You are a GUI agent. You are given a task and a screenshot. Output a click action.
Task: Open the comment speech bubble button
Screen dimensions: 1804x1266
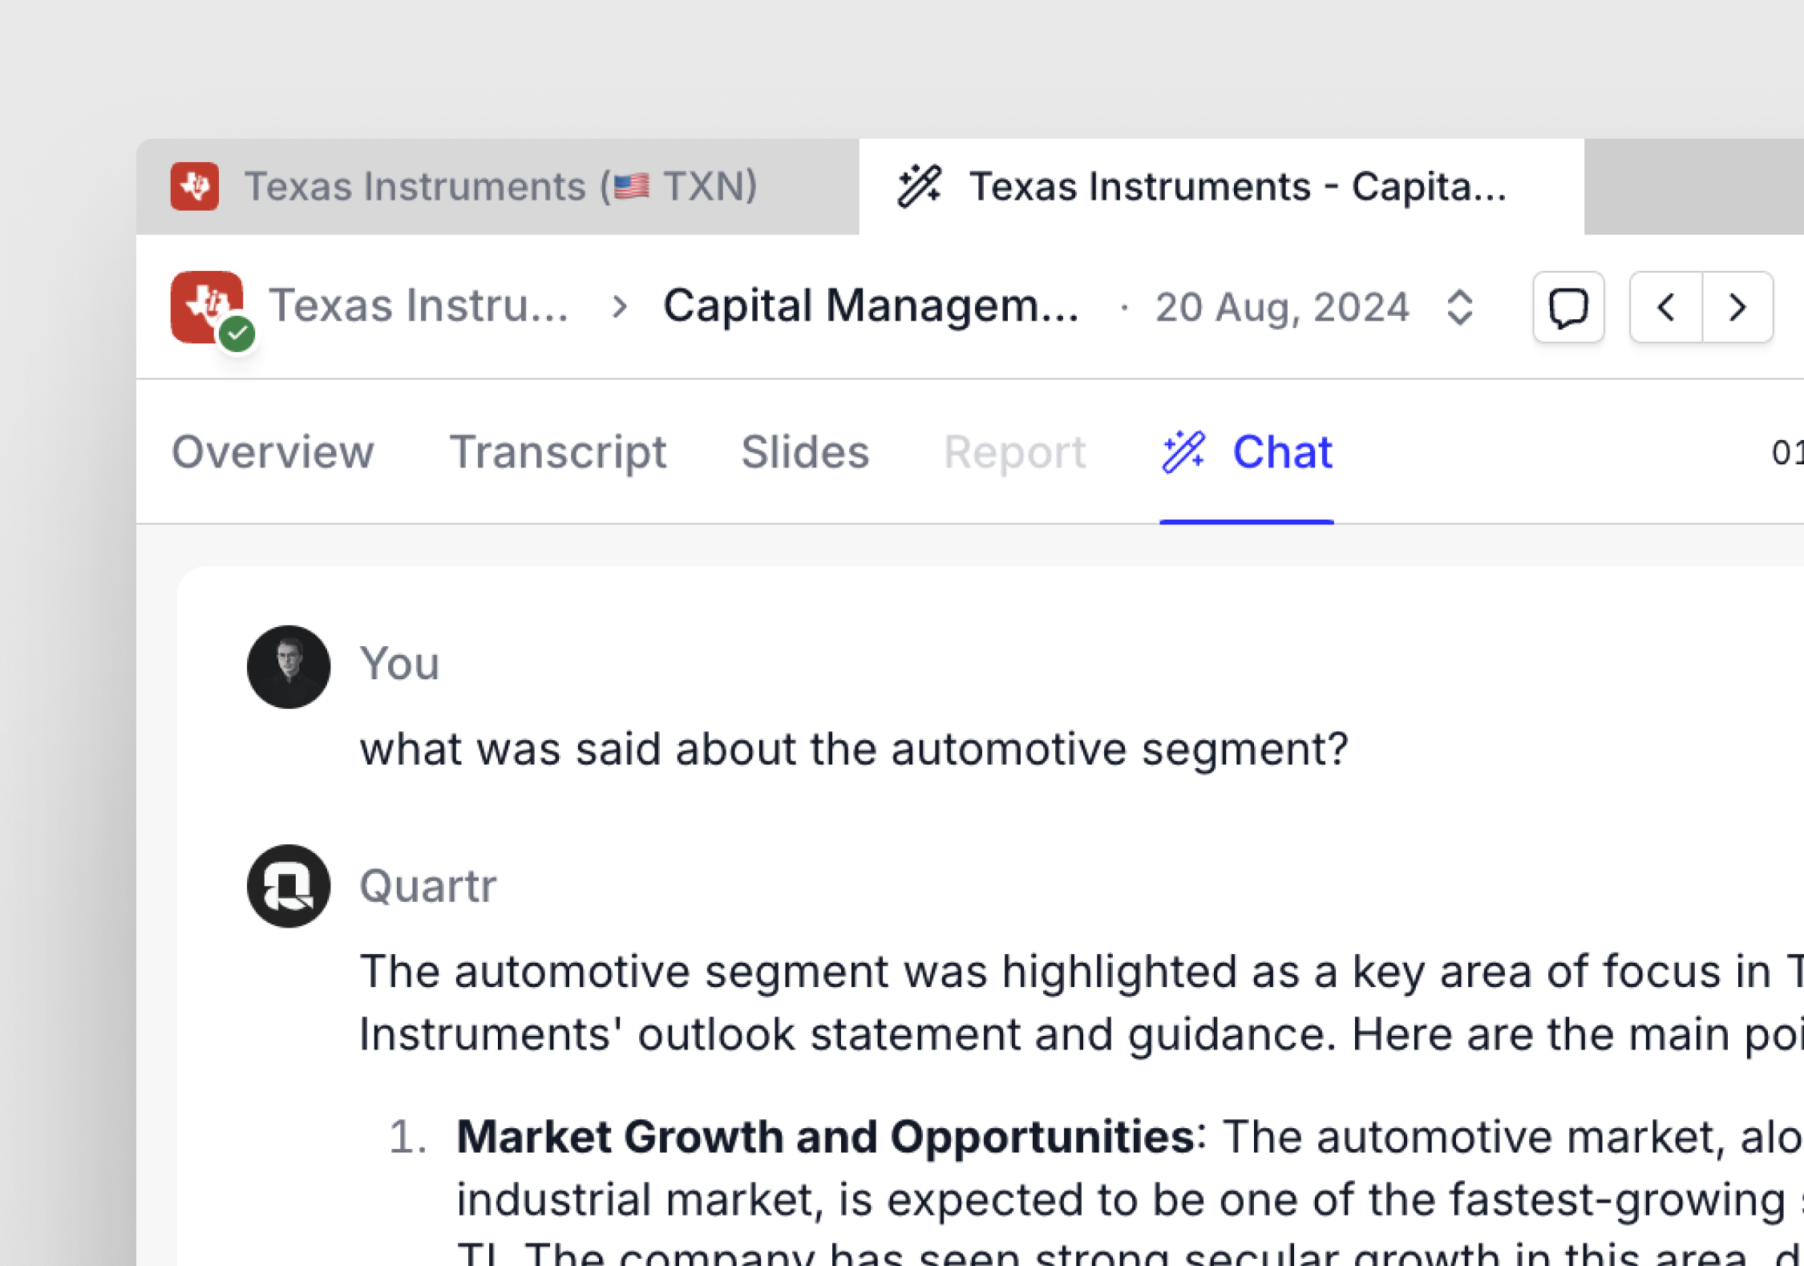(1568, 307)
